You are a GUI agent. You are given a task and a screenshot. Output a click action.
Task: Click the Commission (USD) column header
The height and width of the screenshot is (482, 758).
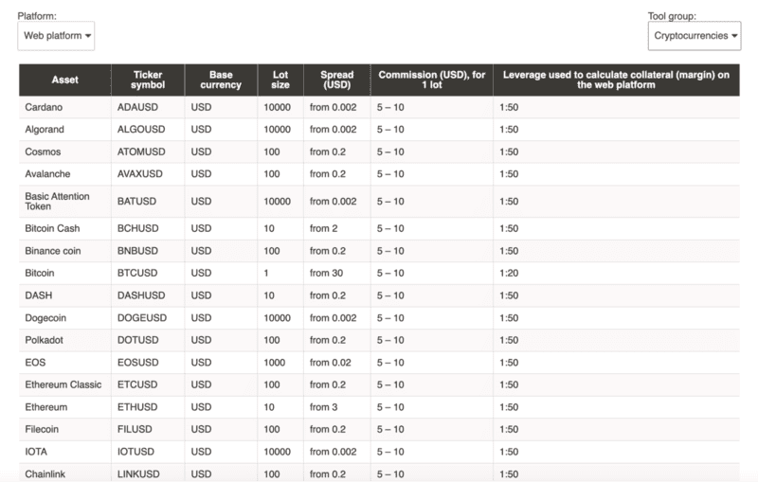(x=432, y=80)
